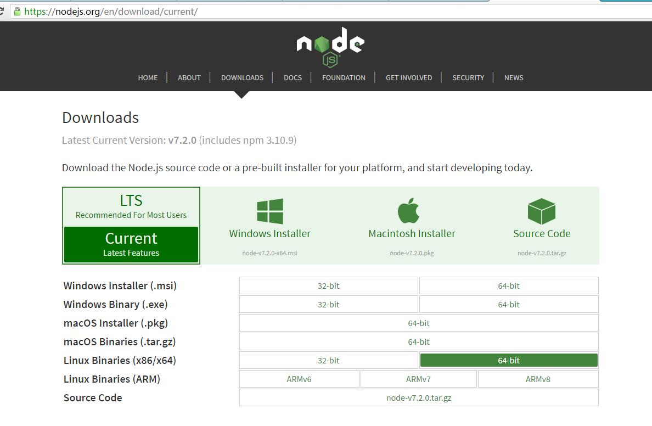Open the NEWS nav item
652x426 pixels.
click(x=514, y=78)
